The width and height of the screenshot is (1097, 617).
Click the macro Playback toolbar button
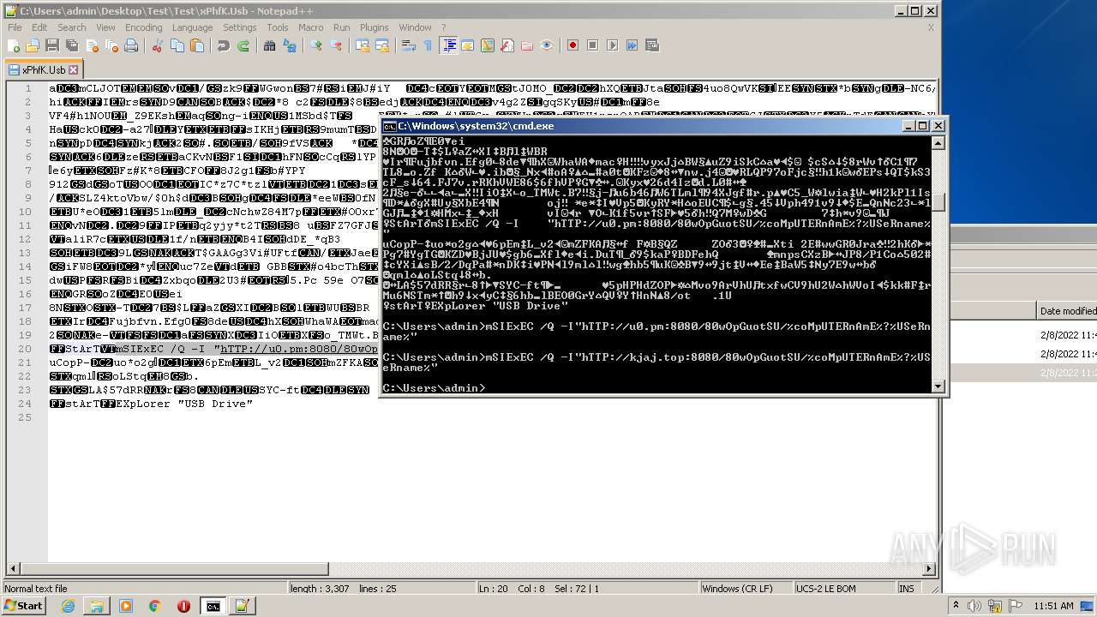tap(612, 45)
